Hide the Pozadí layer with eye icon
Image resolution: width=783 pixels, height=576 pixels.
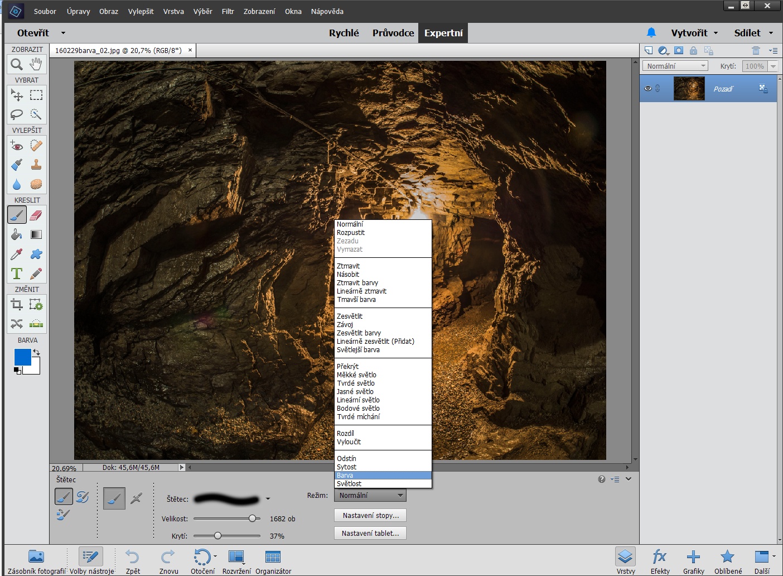coord(647,89)
